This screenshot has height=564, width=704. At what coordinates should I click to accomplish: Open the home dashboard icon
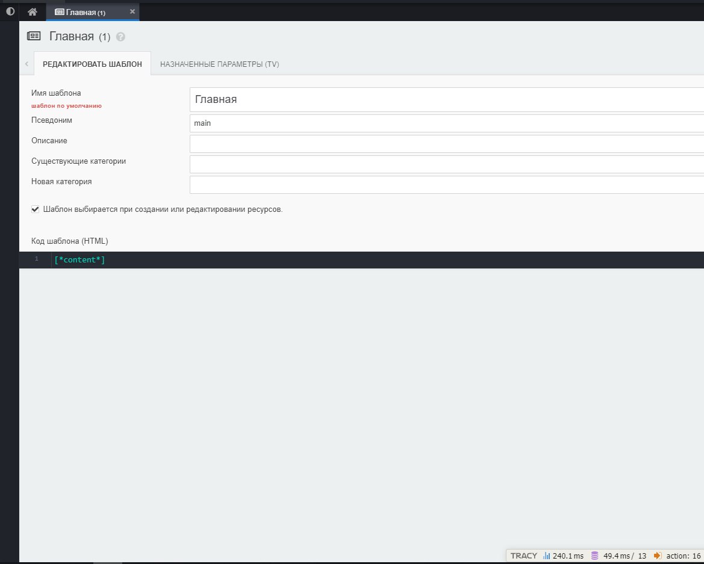tap(33, 12)
